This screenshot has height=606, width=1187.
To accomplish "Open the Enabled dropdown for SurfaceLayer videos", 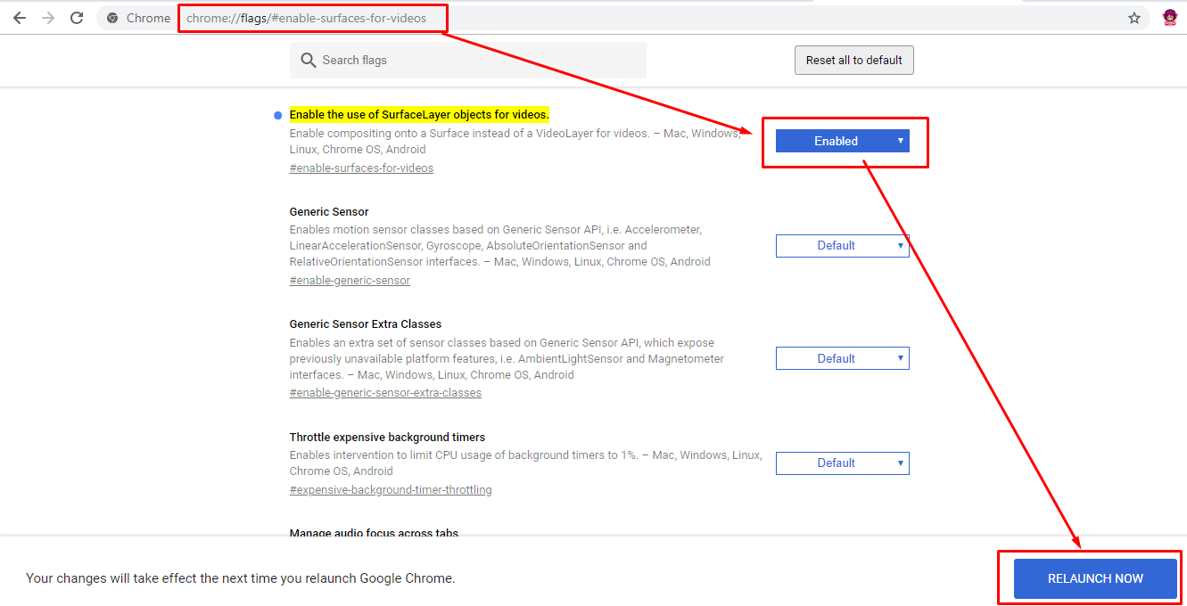I will click(842, 141).
